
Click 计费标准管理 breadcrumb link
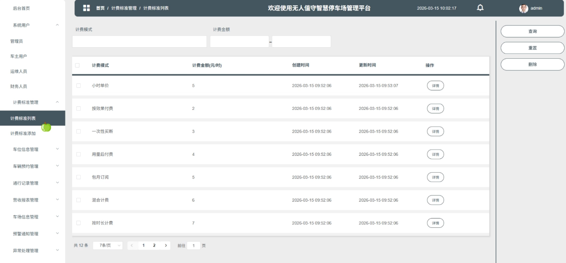coord(124,8)
